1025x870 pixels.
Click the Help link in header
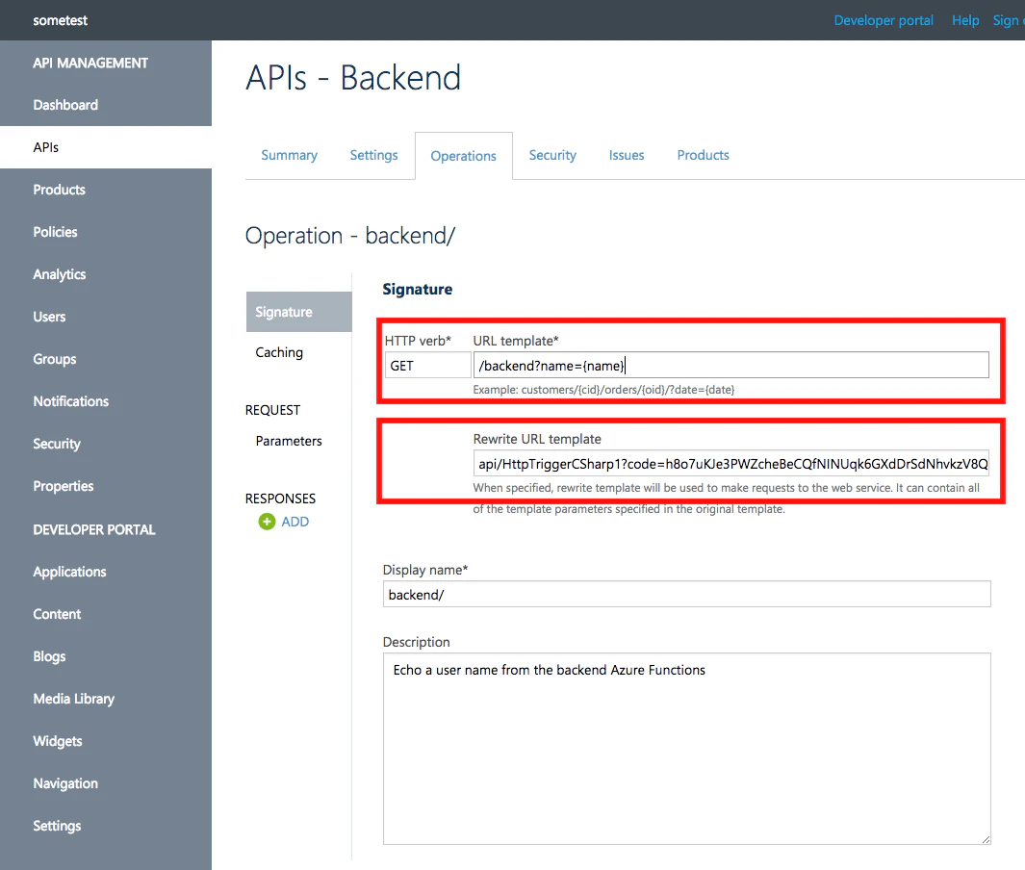click(x=965, y=20)
